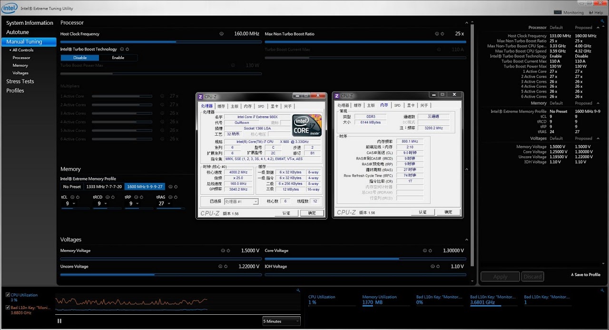Select Disable for Intel Turbo Boost Technology
The height and width of the screenshot is (330, 609).
(80, 58)
